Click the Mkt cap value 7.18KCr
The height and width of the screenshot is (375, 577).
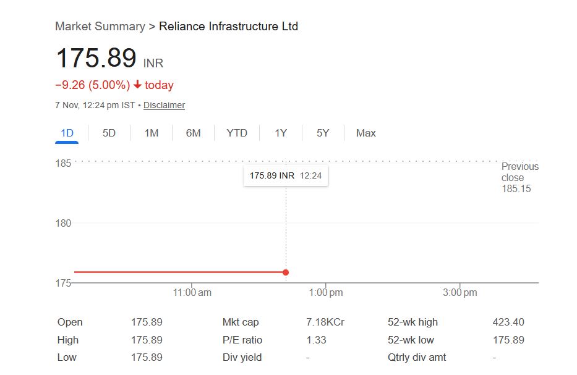point(325,322)
